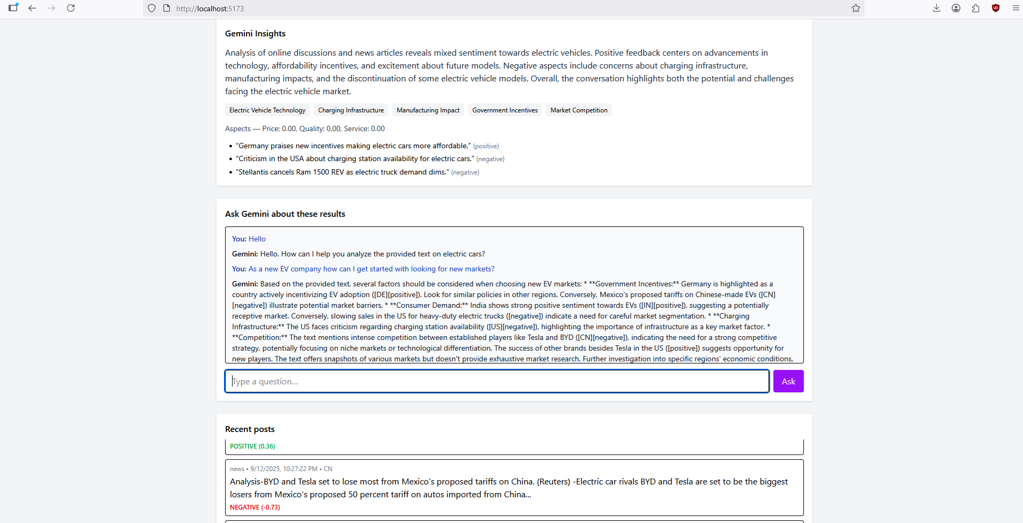Select the Electric Vehicle Technology tag
This screenshot has height=523, width=1023.
[267, 110]
